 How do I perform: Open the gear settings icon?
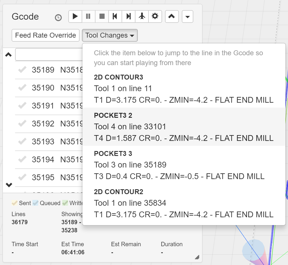coord(155,16)
